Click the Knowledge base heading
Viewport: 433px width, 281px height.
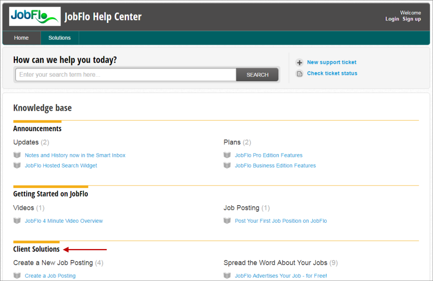click(x=42, y=108)
